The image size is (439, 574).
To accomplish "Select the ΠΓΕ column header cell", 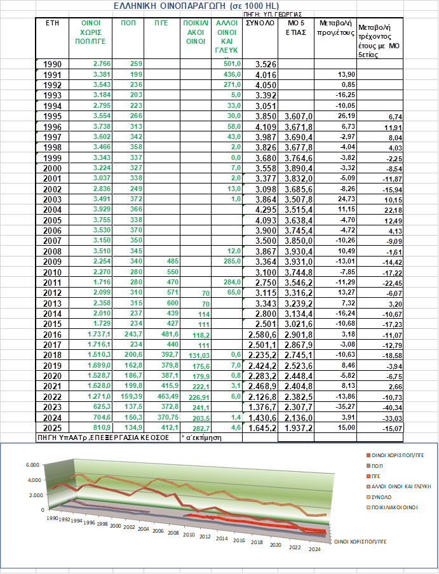I will tap(161, 23).
